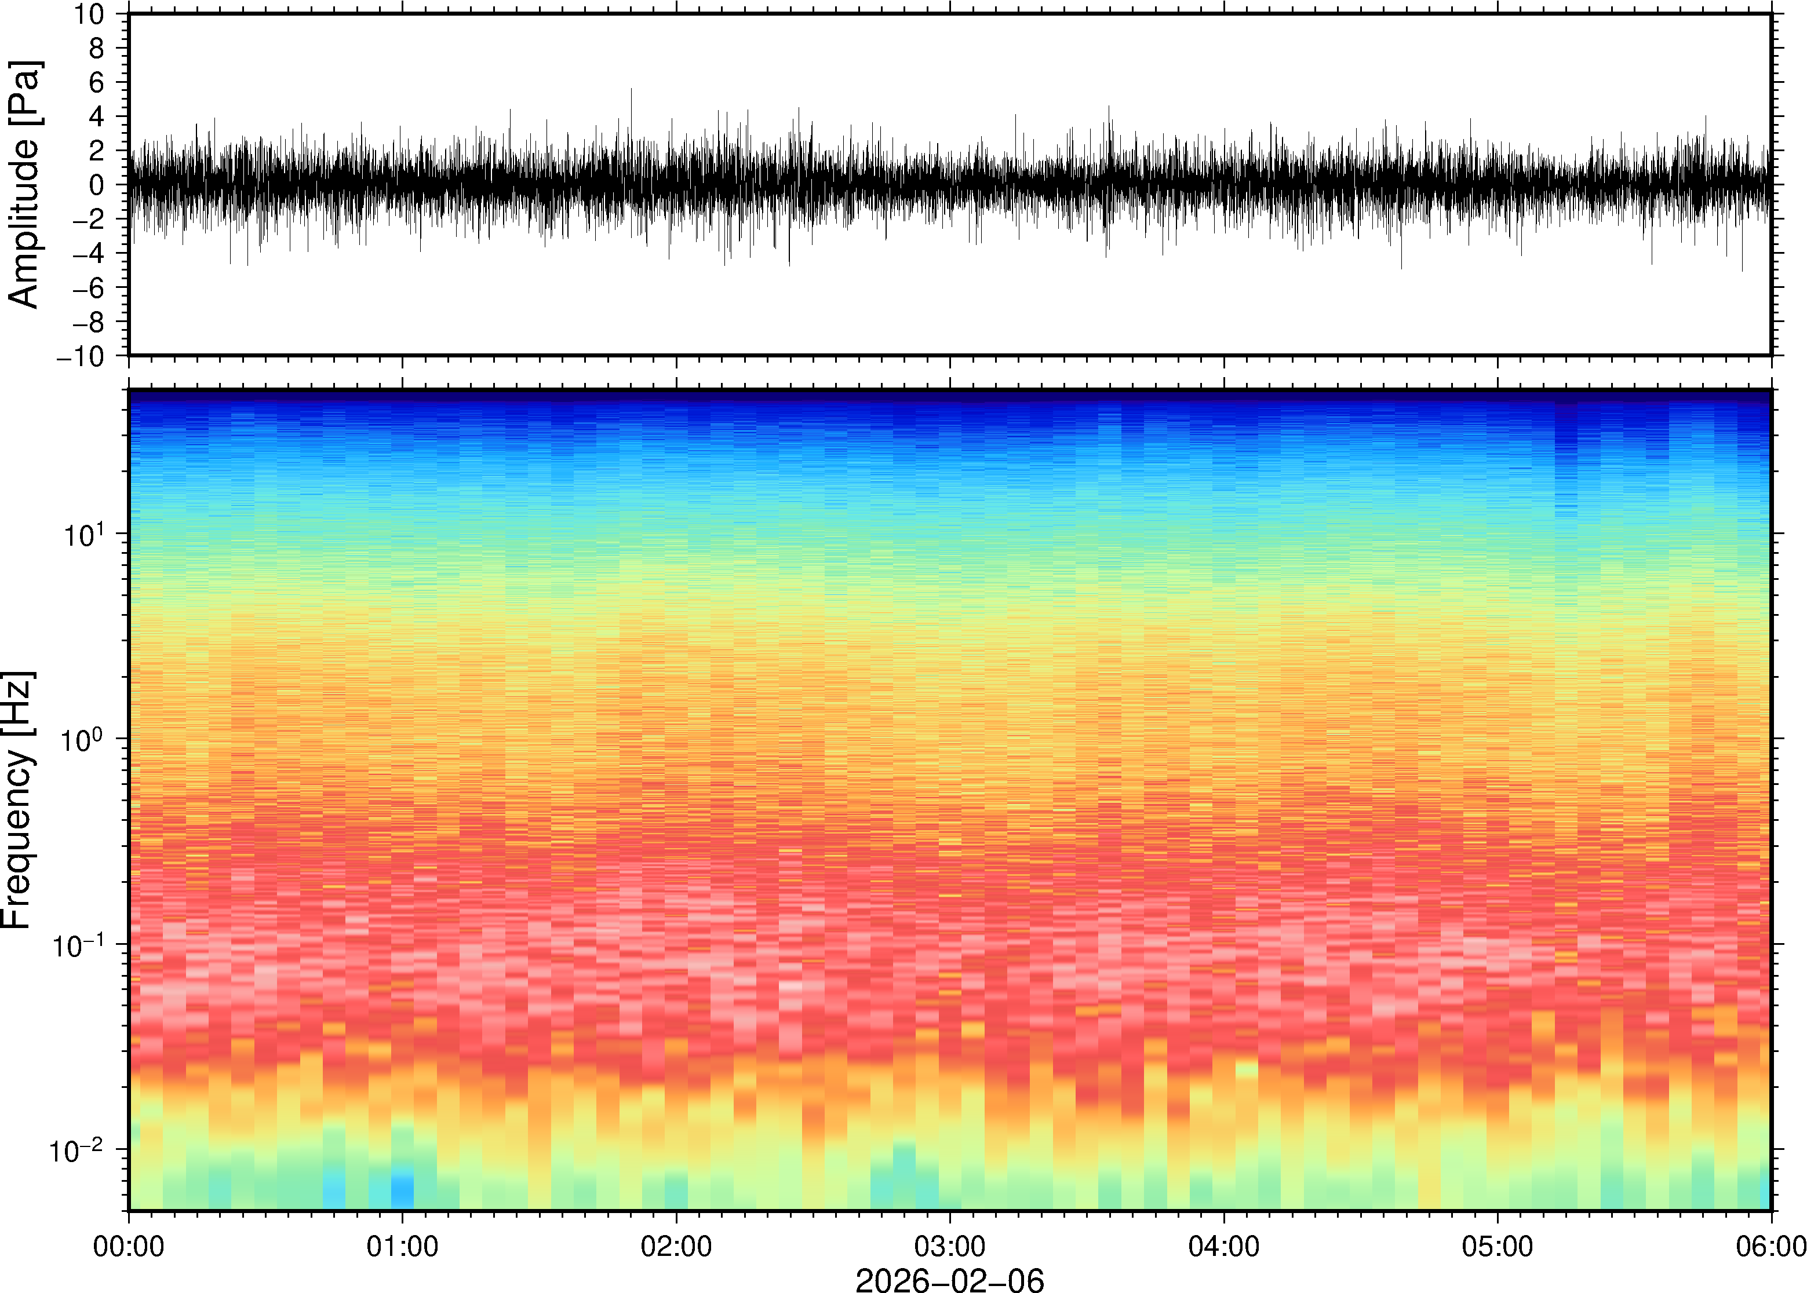Click the 10⁻² frequency tick label
Screen dimensions: 1807x1293
point(76,1151)
